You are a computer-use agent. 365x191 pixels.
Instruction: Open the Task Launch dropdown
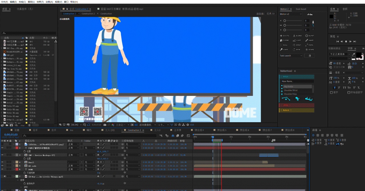coord(291,56)
